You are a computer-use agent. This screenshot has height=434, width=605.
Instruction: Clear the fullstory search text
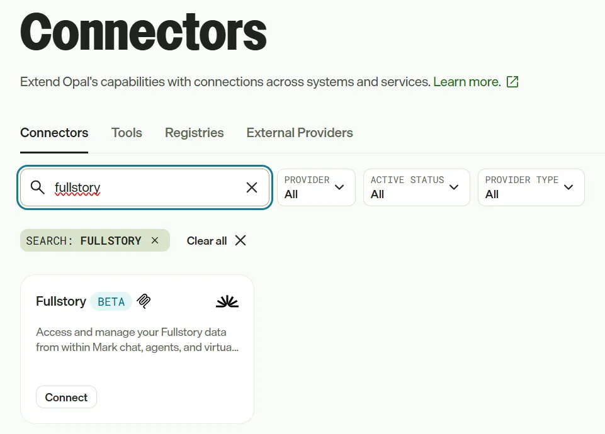(x=252, y=187)
